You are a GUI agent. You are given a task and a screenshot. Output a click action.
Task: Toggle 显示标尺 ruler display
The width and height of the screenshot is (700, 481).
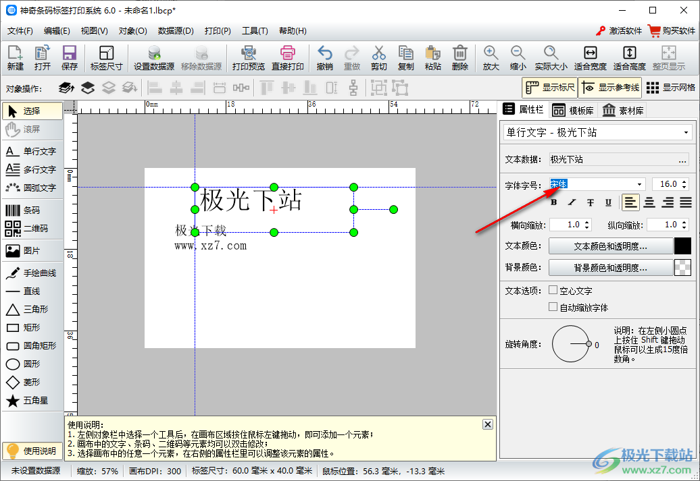click(550, 88)
